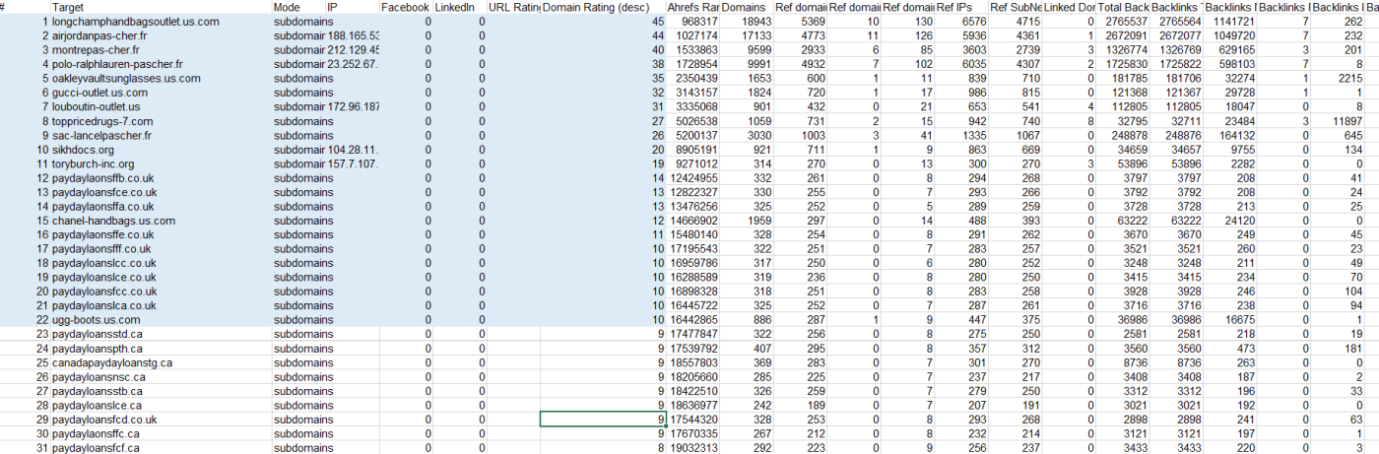Screen dimensions: 1379x454
Task: Click the Facebook column header
Action: pyautogui.click(x=404, y=7)
